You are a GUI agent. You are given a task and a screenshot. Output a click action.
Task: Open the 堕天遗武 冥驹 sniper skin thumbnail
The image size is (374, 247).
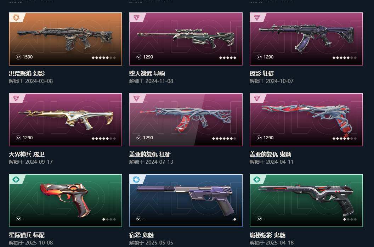click(x=186, y=39)
